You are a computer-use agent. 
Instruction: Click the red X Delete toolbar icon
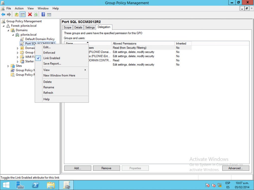[30, 14]
